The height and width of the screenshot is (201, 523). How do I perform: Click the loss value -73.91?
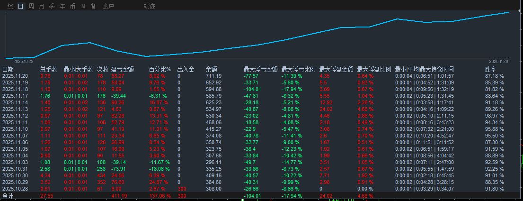tap(118, 169)
